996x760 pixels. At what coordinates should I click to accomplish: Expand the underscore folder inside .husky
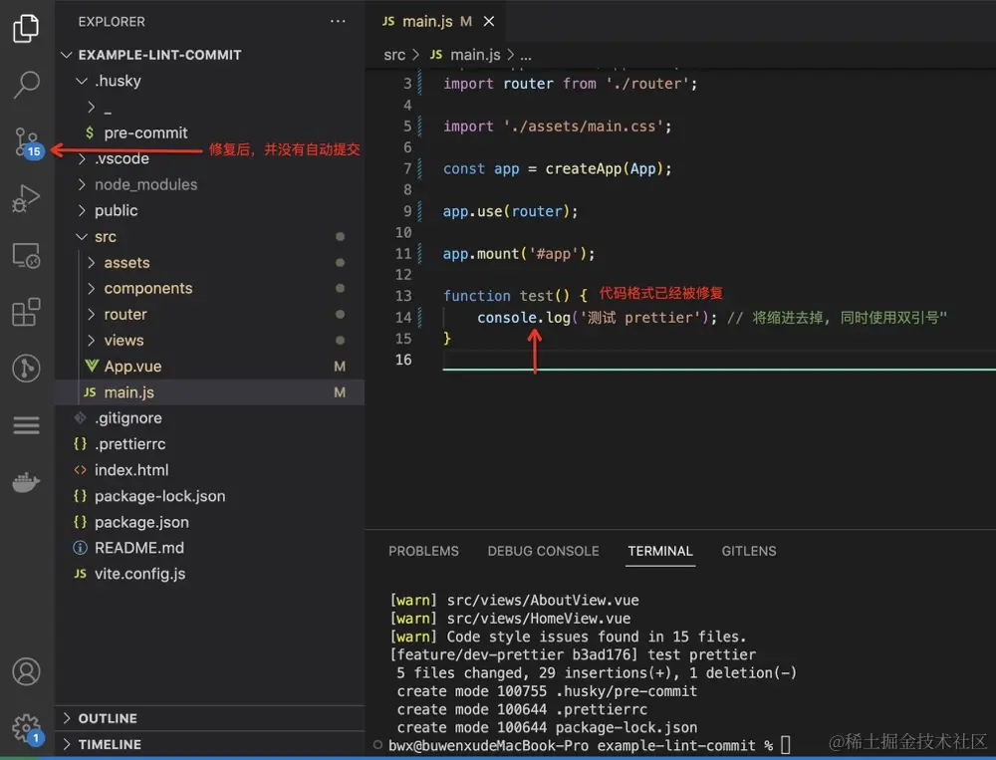click(x=91, y=107)
